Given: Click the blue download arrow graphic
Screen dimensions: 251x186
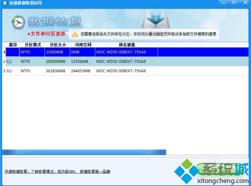Looking at the screenshot, I should (156, 20).
